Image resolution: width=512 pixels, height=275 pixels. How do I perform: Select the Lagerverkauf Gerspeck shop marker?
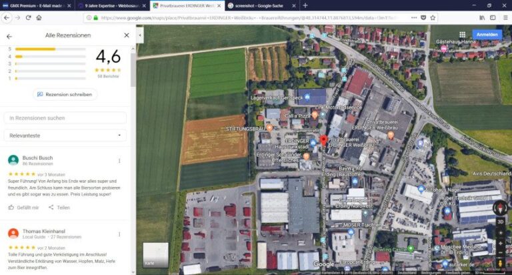tap(307, 97)
